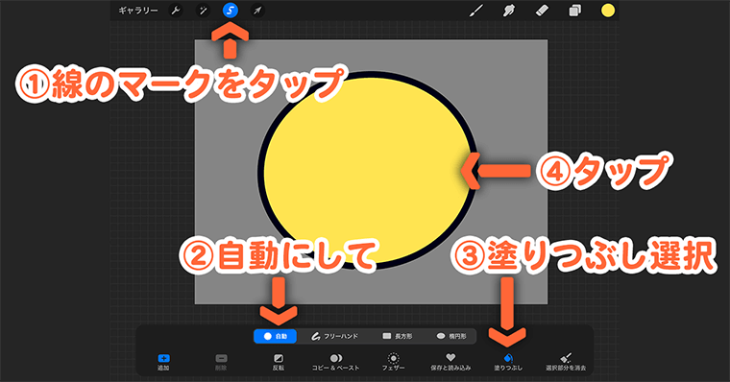Viewport: 730px width, 382px height.
Task: Tap the 保存と読み込み heart button
Action: click(450, 363)
